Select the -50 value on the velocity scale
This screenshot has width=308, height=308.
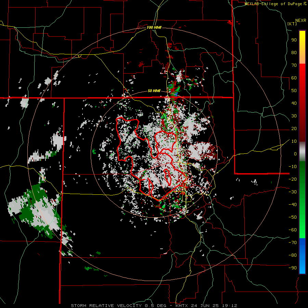tap(293, 217)
